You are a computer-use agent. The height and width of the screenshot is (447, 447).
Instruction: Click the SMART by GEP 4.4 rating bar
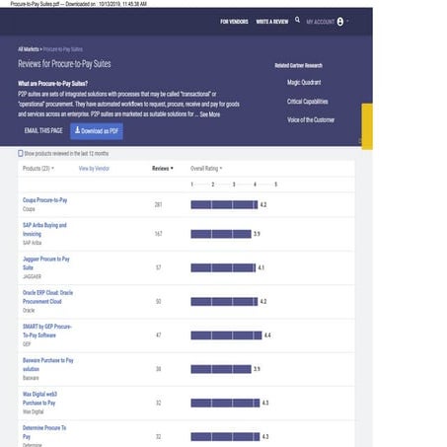point(226,335)
